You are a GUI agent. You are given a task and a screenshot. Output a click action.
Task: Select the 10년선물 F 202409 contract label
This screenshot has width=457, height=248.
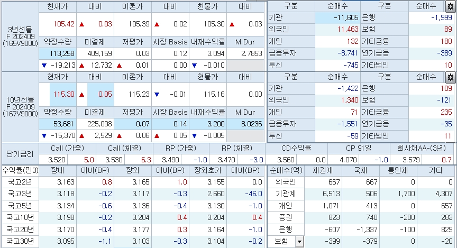coord(19,106)
